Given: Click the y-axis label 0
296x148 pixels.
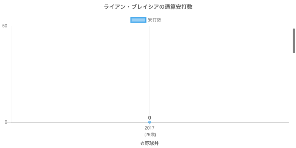Looking at the screenshot, I should [x=6, y=122].
